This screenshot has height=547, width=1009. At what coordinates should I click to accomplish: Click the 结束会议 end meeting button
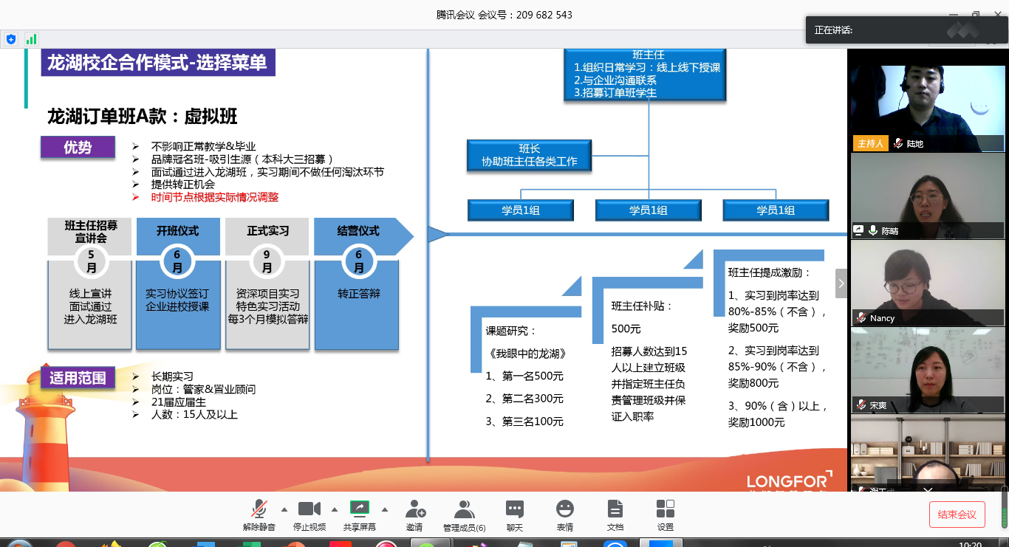[957, 515]
